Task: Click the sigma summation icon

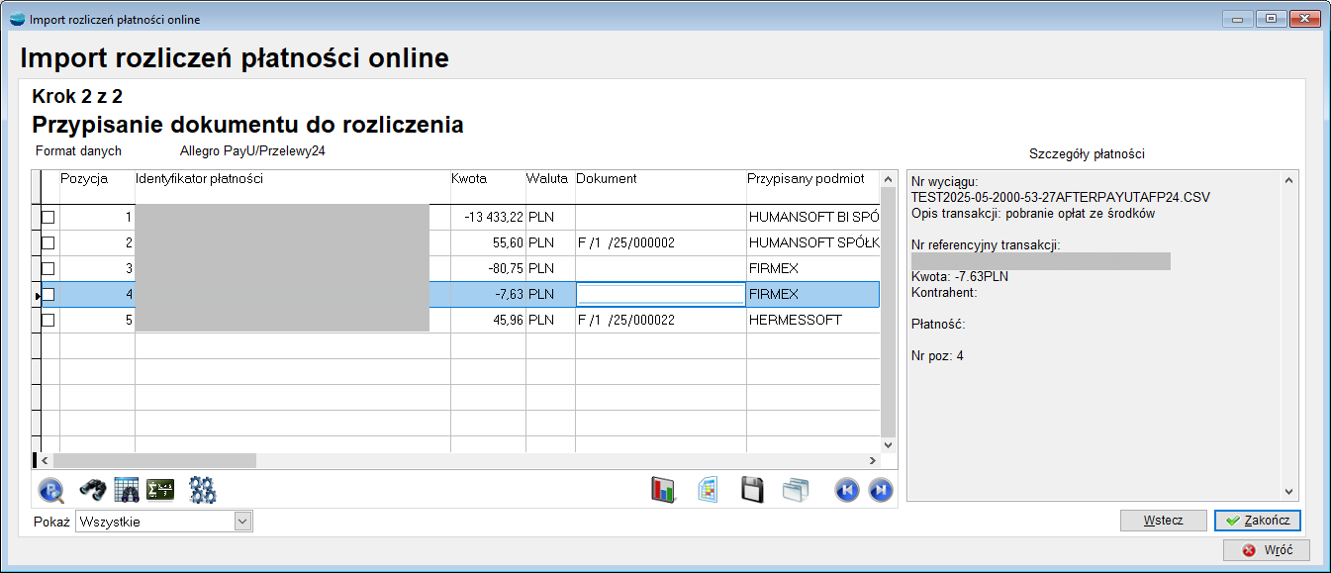Action: [x=160, y=490]
